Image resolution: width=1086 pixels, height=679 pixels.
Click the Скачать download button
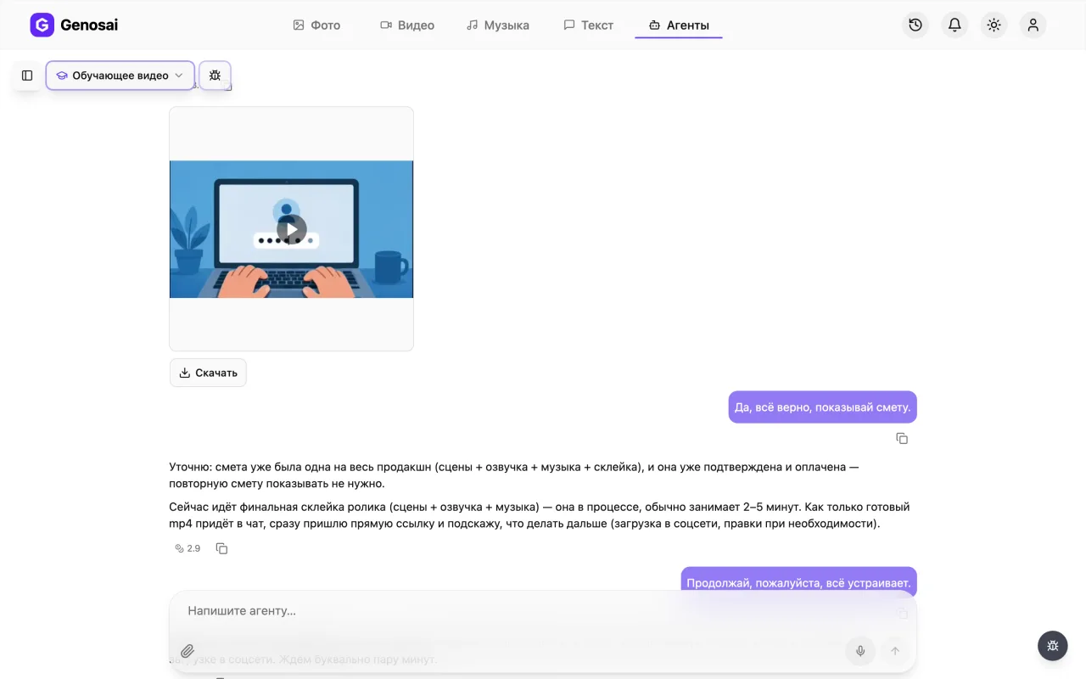pos(208,373)
